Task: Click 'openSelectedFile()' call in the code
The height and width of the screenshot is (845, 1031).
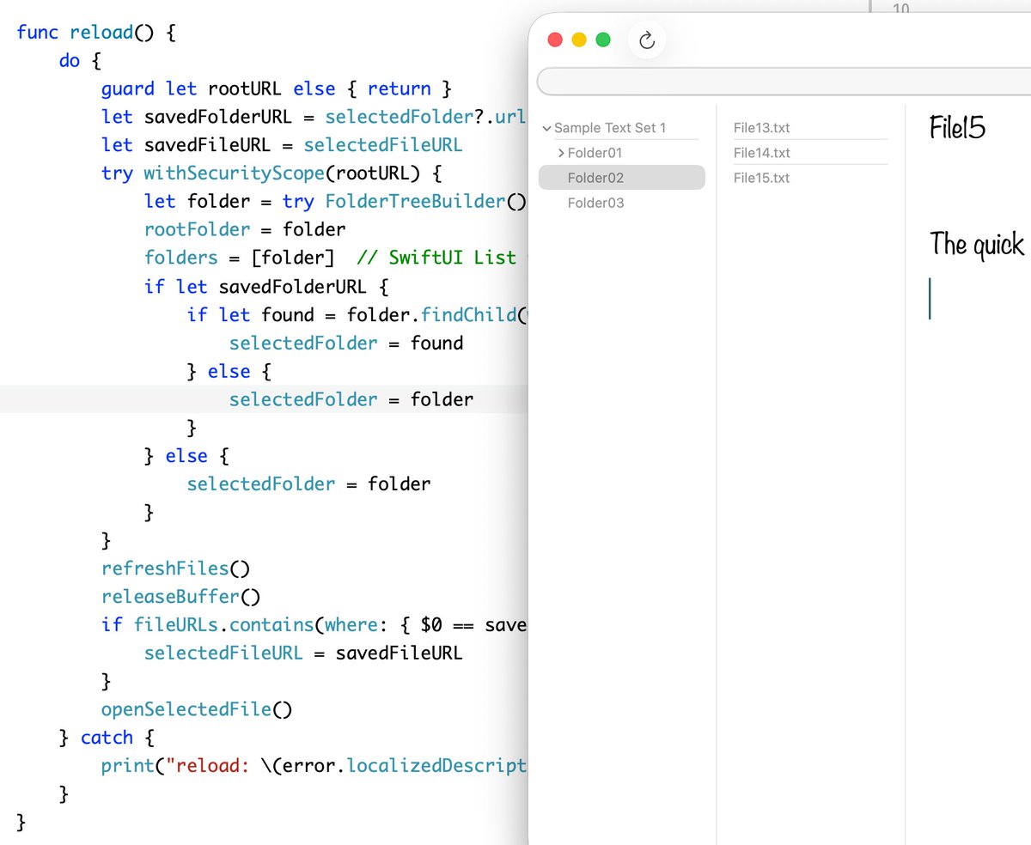Action: coord(197,709)
